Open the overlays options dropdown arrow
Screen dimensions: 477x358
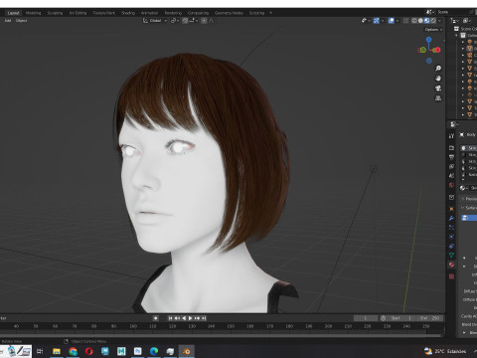pyautogui.click(x=397, y=21)
